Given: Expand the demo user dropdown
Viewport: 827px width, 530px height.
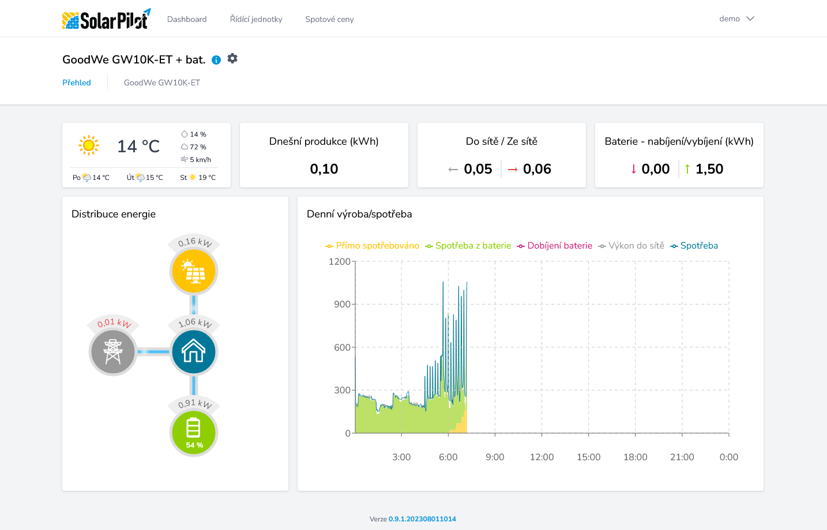Looking at the screenshot, I should coord(736,19).
